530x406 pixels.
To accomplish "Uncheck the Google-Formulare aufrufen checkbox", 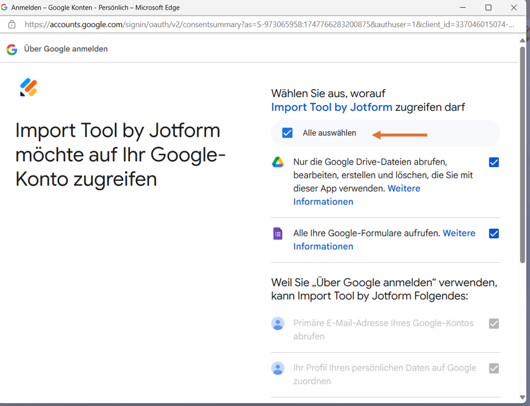I will click(494, 234).
